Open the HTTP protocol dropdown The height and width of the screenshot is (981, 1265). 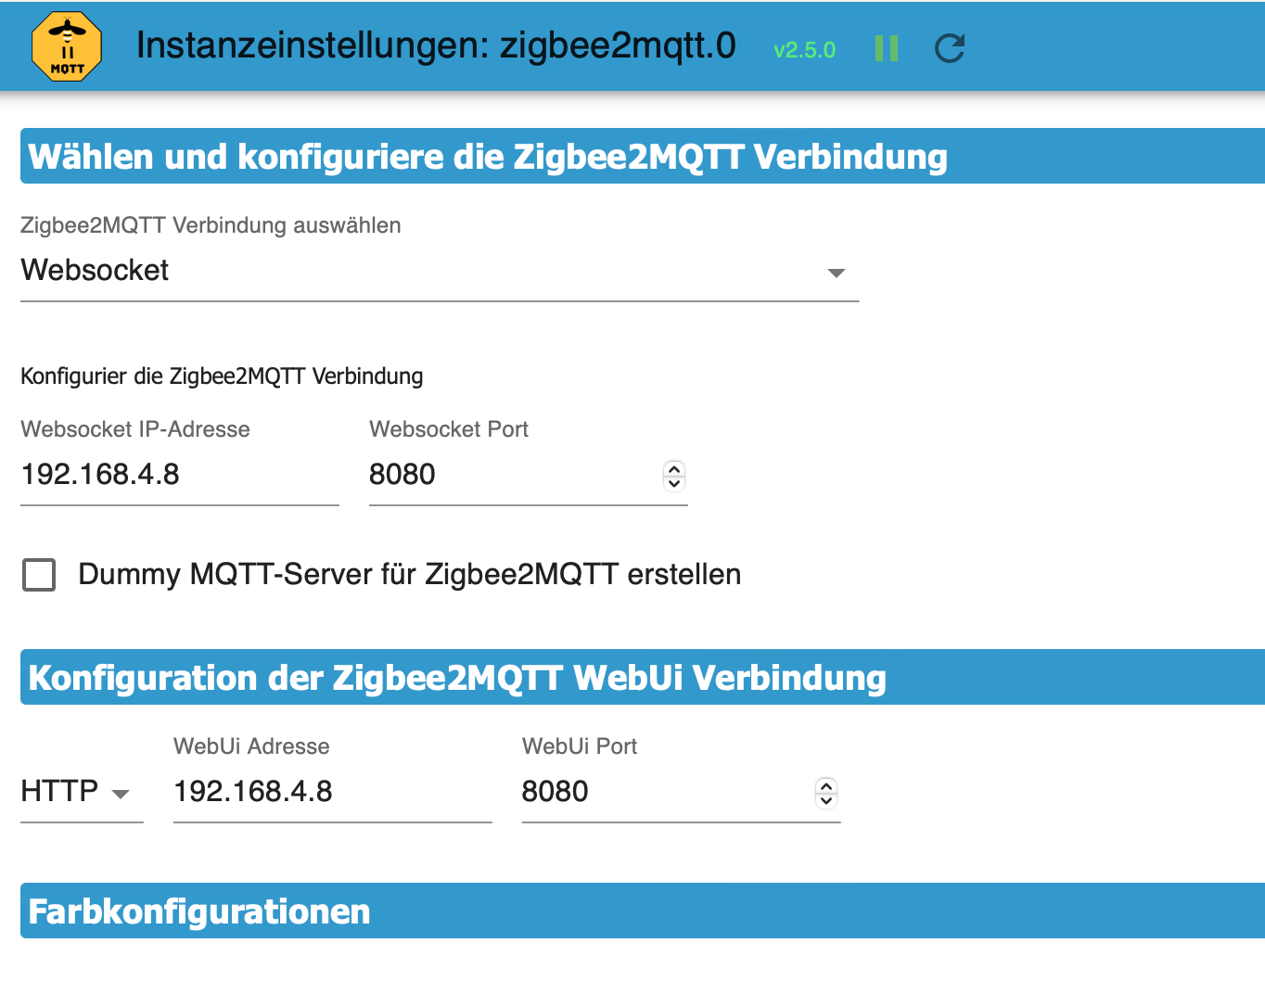82,792
